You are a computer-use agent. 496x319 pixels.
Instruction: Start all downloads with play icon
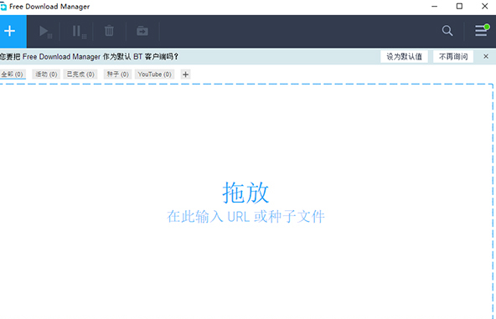(x=45, y=31)
